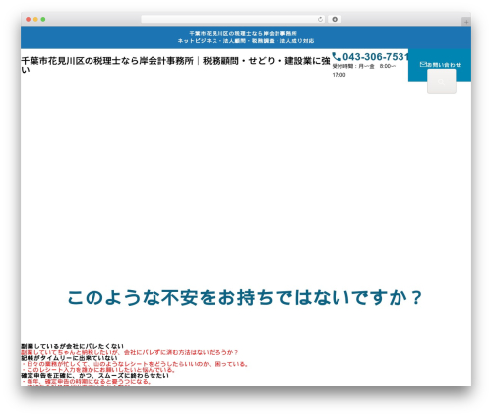
Task: Click text 副業しているが会社にバレたくない
Action: pos(72,346)
